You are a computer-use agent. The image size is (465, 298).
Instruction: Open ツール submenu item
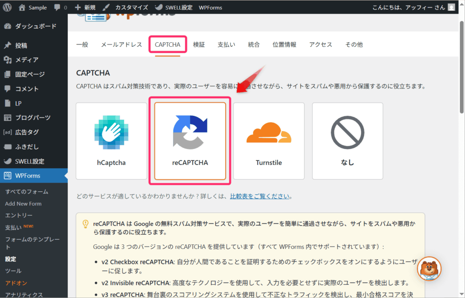point(13,271)
